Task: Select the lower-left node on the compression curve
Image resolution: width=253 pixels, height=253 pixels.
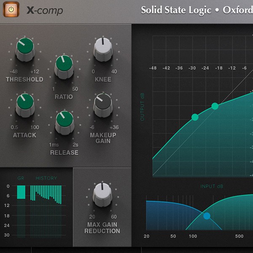Action: point(195,117)
